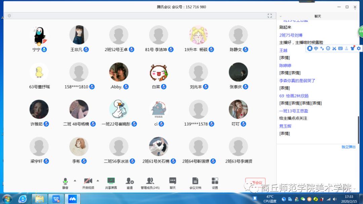This screenshot has width=363, height=204.
Task: Click the invite participants icon
Action: [x=130, y=180]
